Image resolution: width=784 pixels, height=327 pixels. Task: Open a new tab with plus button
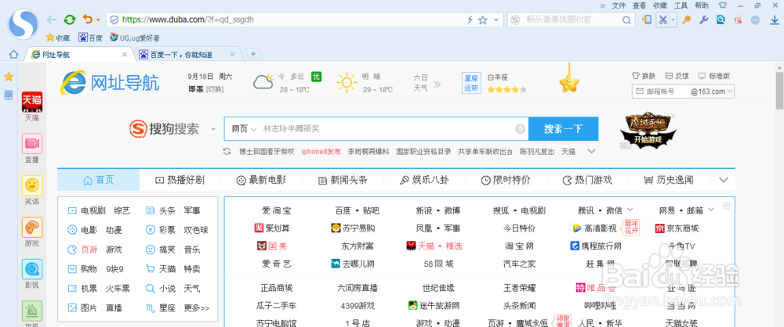click(253, 54)
